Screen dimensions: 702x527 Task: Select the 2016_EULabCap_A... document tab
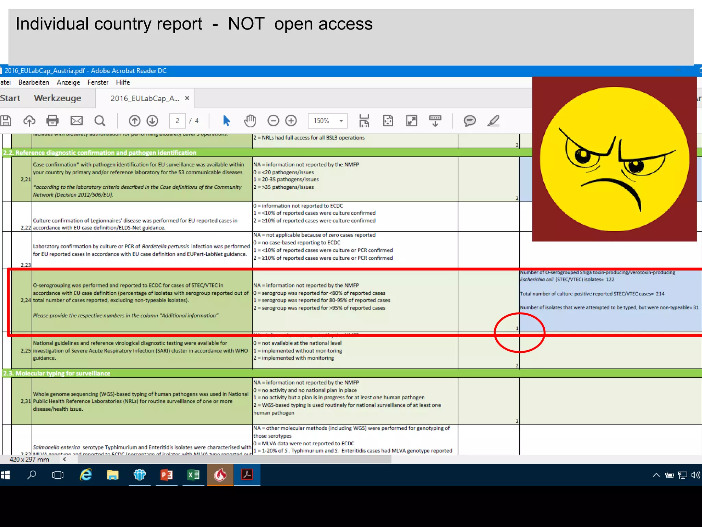pyautogui.click(x=144, y=98)
